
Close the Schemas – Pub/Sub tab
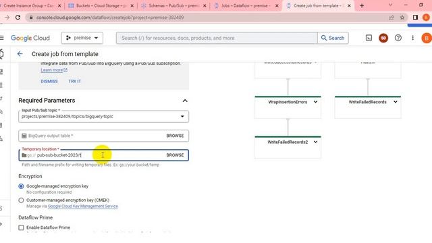pos(205,5)
